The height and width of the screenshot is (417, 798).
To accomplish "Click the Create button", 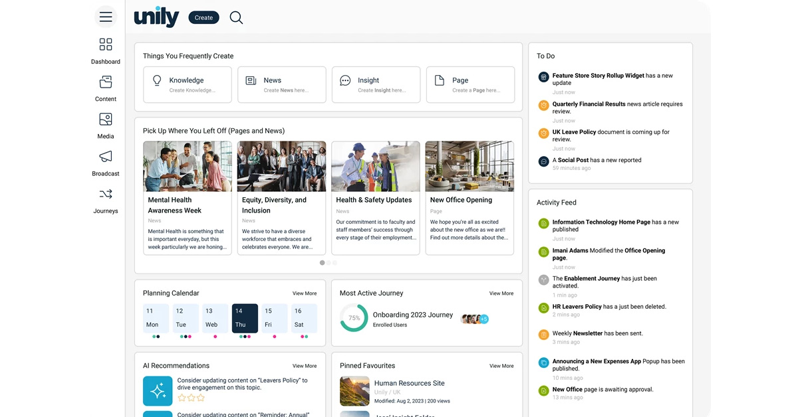I will pos(203,18).
